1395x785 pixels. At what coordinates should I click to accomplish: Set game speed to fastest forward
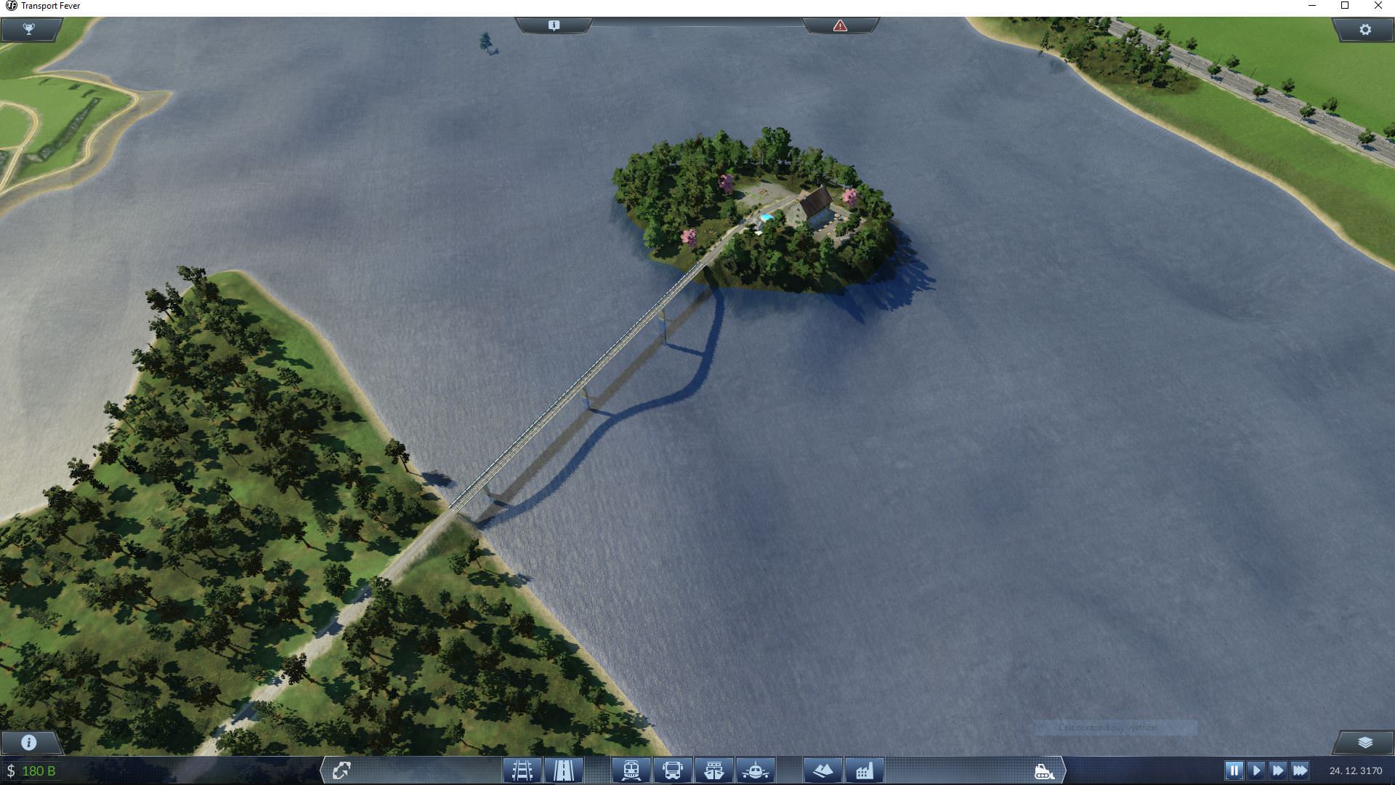[1301, 770]
